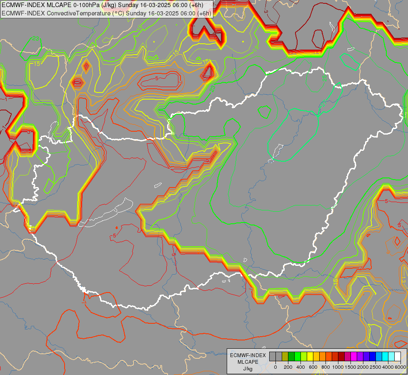The height and width of the screenshot is (375, 408).
Task: Click the legend value 400
Action: pos(300,367)
